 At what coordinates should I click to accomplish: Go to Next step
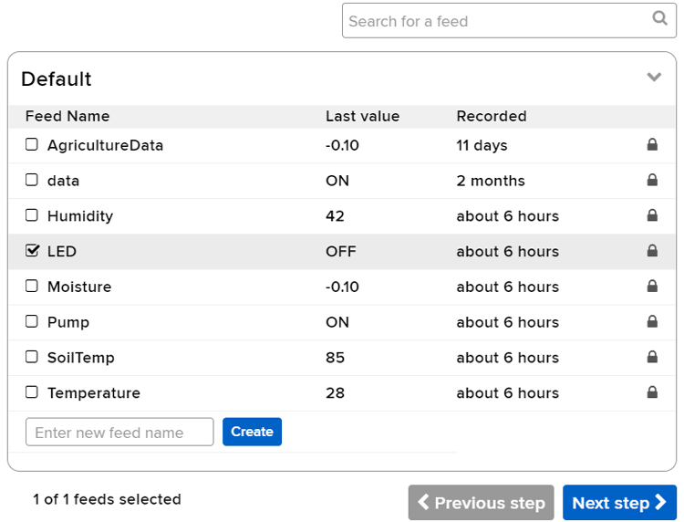pos(619,503)
